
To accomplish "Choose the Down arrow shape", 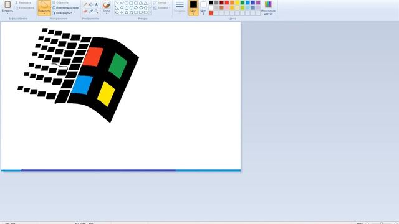I will 117,12.
